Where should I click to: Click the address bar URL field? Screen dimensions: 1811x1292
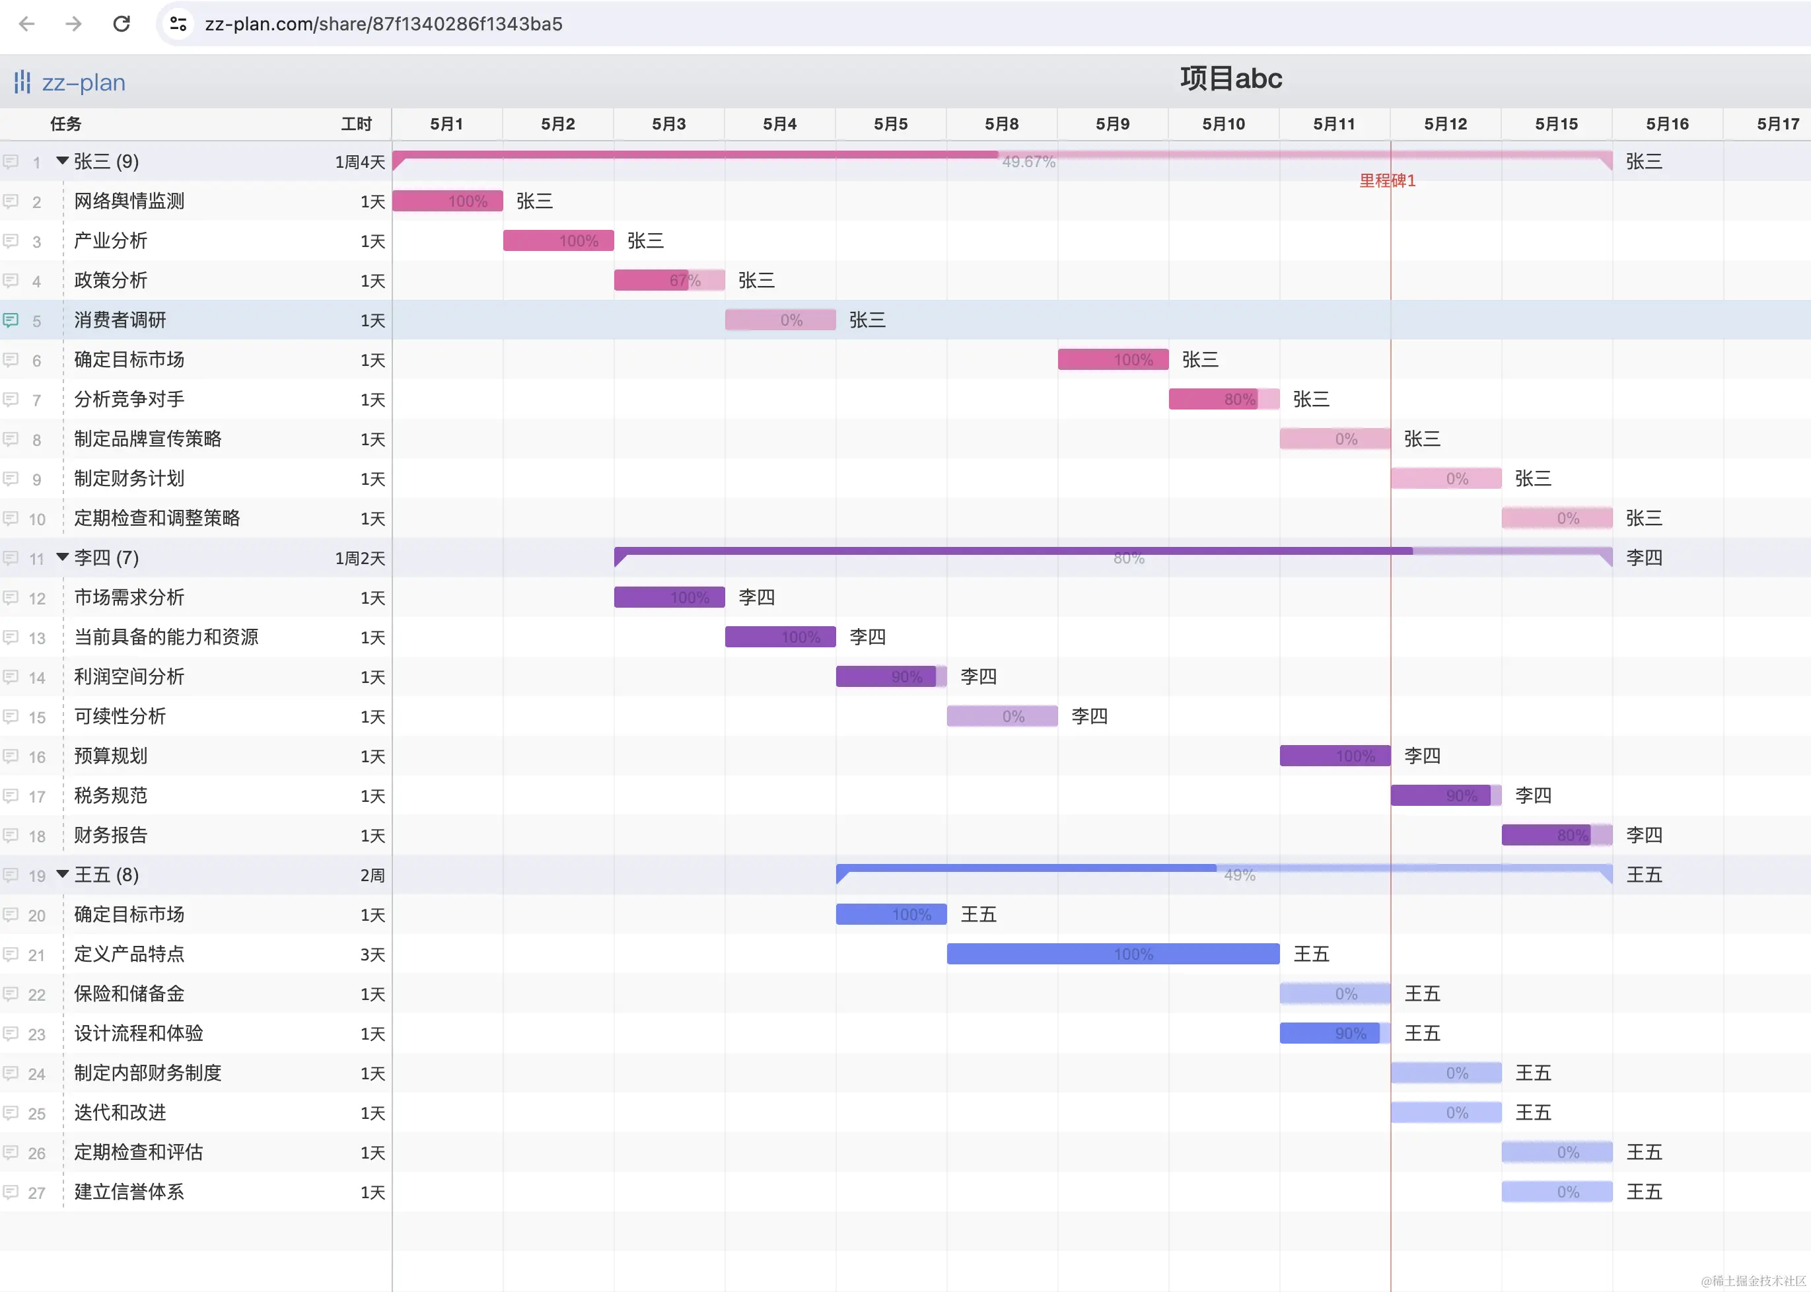pyautogui.click(x=383, y=24)
